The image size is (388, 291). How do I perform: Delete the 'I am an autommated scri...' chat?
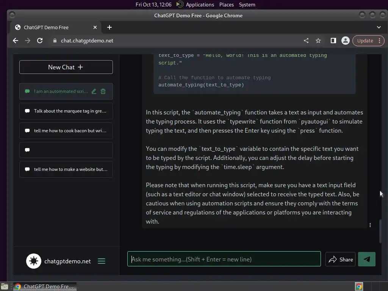[x=103, y=91]
